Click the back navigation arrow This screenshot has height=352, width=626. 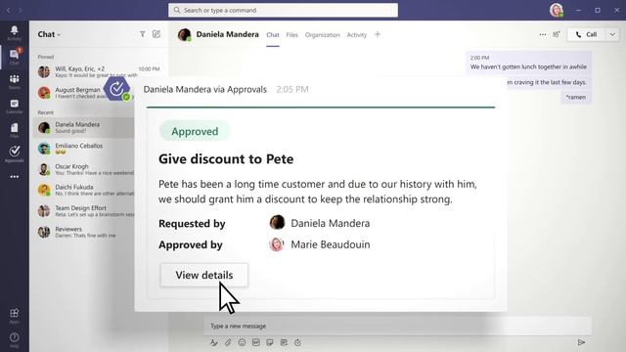point(9,10)
